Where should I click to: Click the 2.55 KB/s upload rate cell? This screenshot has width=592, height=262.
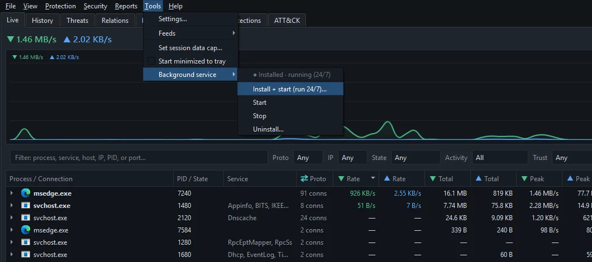[407, 193]
